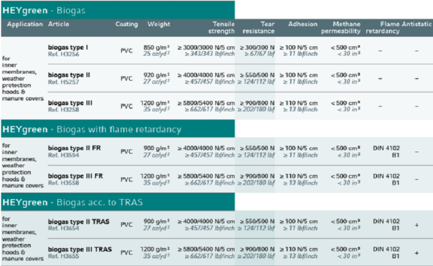
Task: Select the ≥ 3000/3000 N/5 cm tensile value
Action: (x=205, y=47)
